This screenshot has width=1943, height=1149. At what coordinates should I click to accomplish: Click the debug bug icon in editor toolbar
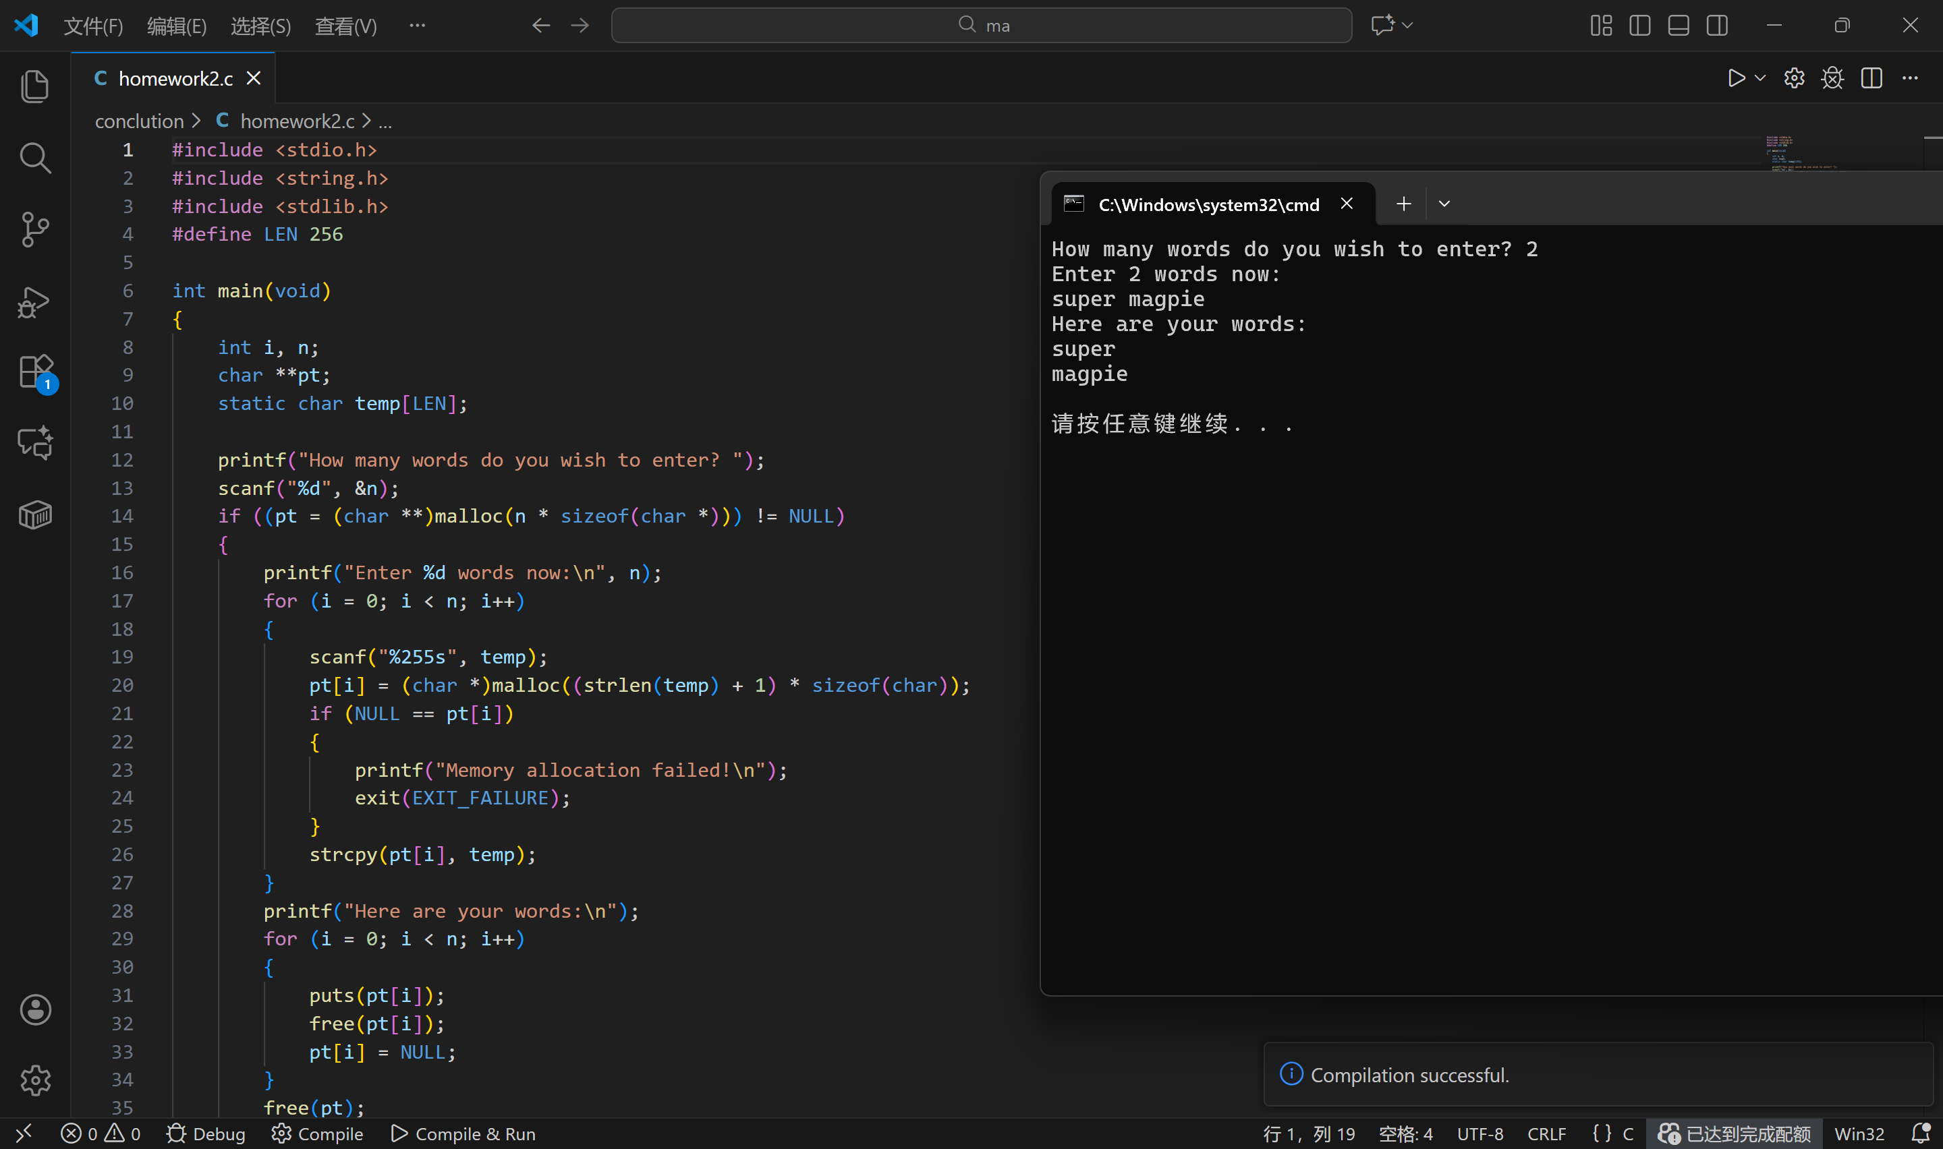coord(1832,78)
